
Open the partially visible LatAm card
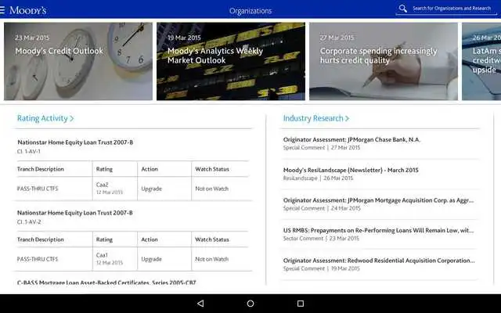coord(482,61)
